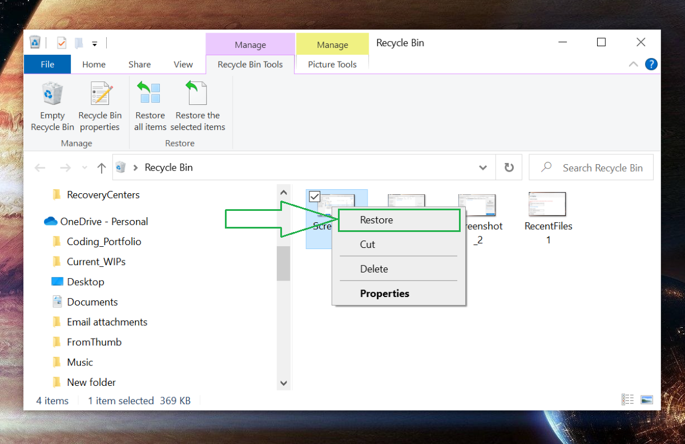The height and width of the screenshot is (444, 685).
Task: Open the Picture Tools tab
Action: tap(332, 64)
